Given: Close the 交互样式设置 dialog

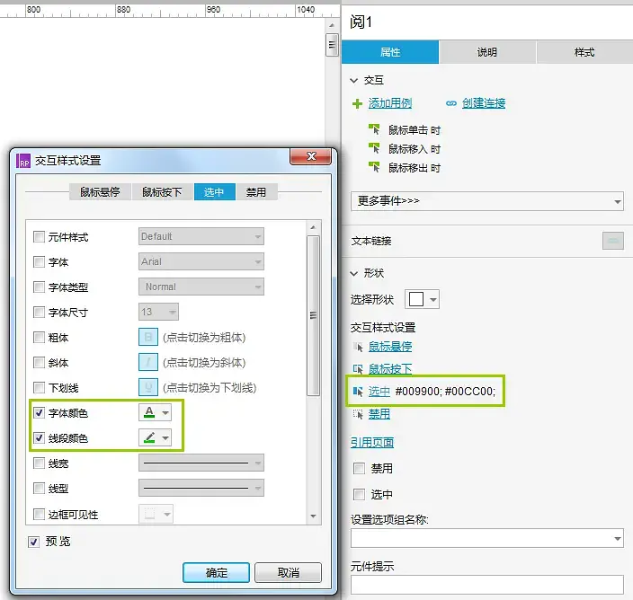Looking at the screenshot, I should (311, 156).
